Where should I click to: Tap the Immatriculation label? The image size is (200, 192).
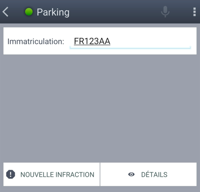click(x=36, y=41)
